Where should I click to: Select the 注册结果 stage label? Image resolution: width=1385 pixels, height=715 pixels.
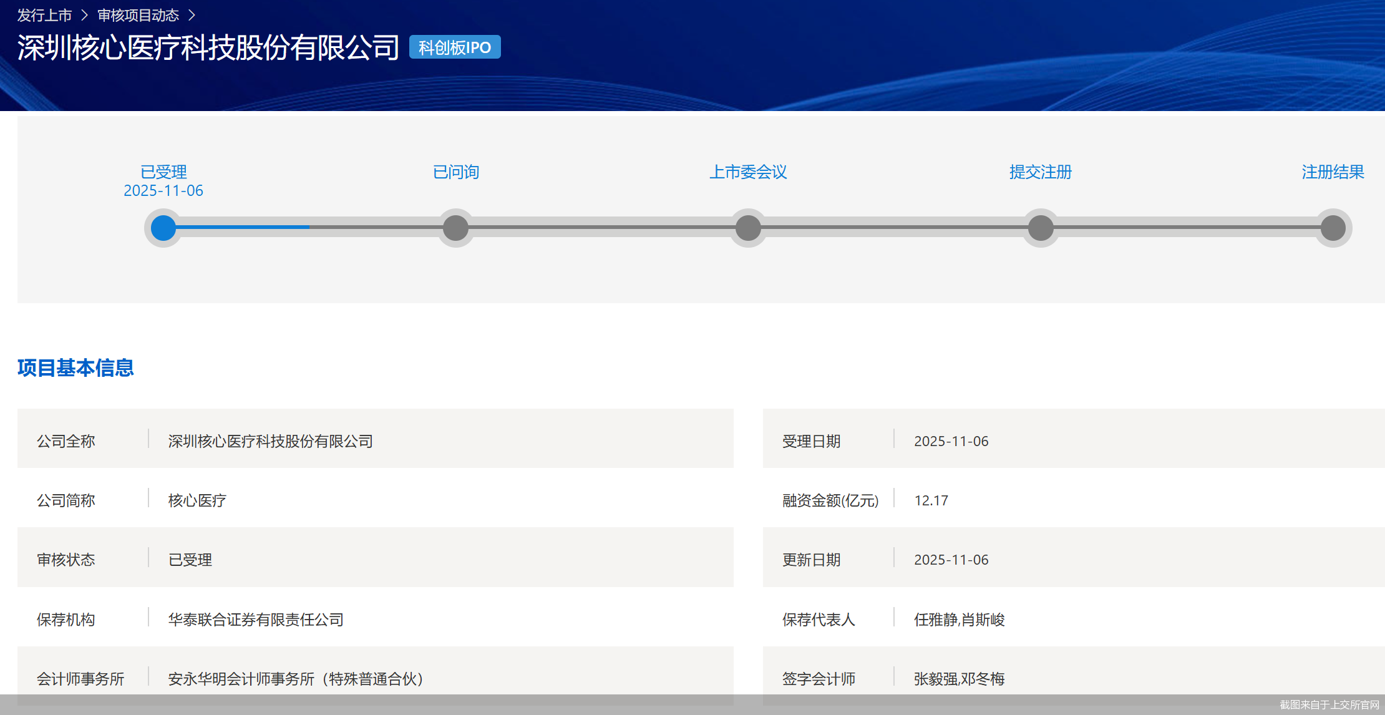pyautogui.click(x=1331, y=172)
